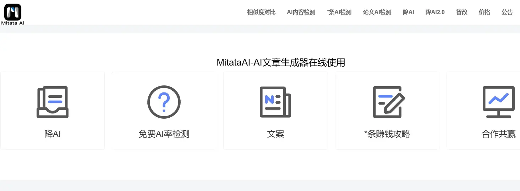Click the question mark icon for 免费AI率检测
520x191 pixels.
pyautogui.click(x=164, y=102)
